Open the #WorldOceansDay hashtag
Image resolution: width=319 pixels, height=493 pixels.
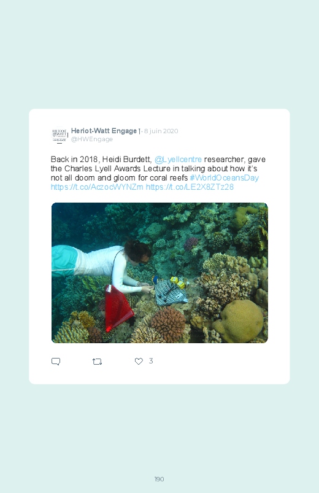pos(224,177)
